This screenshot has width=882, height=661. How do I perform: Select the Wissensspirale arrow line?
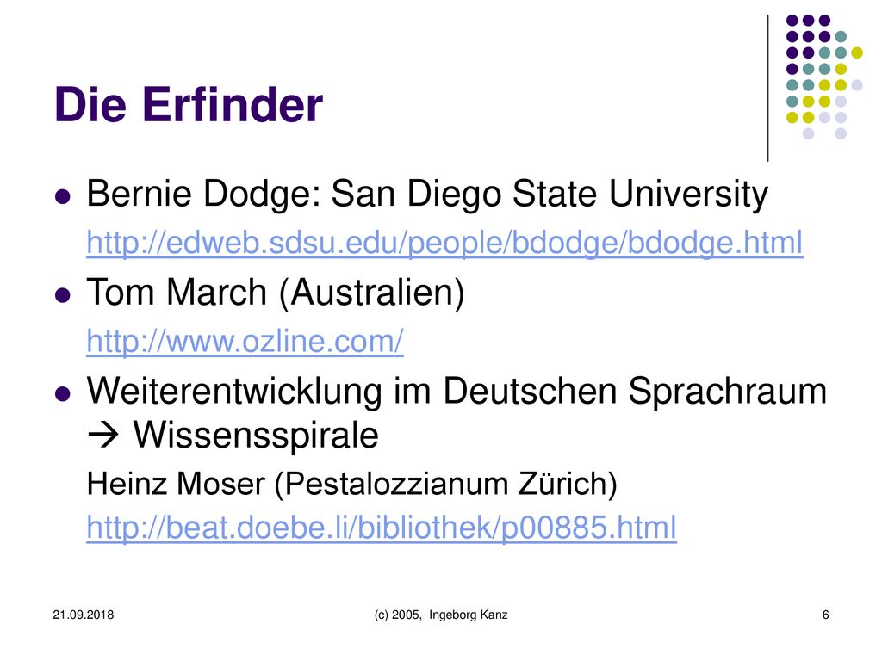click(x=233, y=435)
